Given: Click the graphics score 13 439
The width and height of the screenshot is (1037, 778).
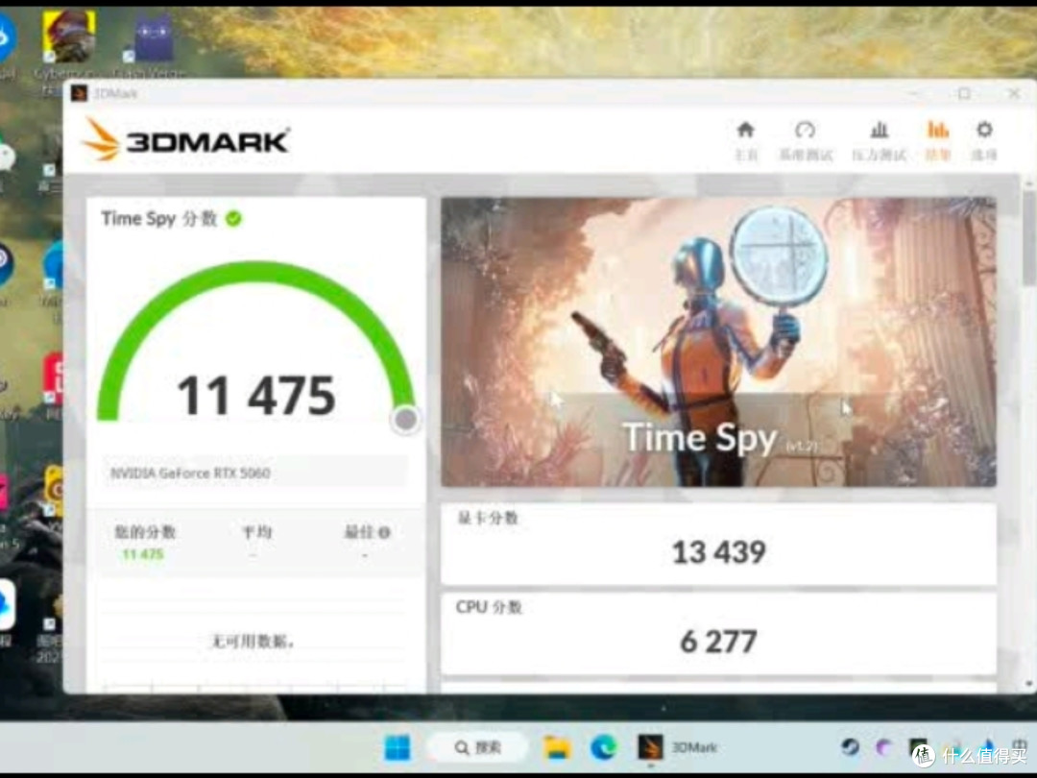Looking at the screenshot, I should pyautogui.click(x=719, y=551).
